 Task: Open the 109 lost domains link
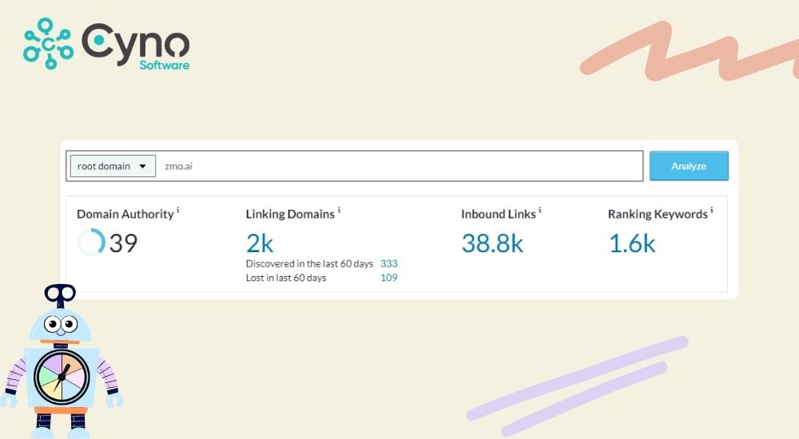pyautogui.click(x=389, y=278)
